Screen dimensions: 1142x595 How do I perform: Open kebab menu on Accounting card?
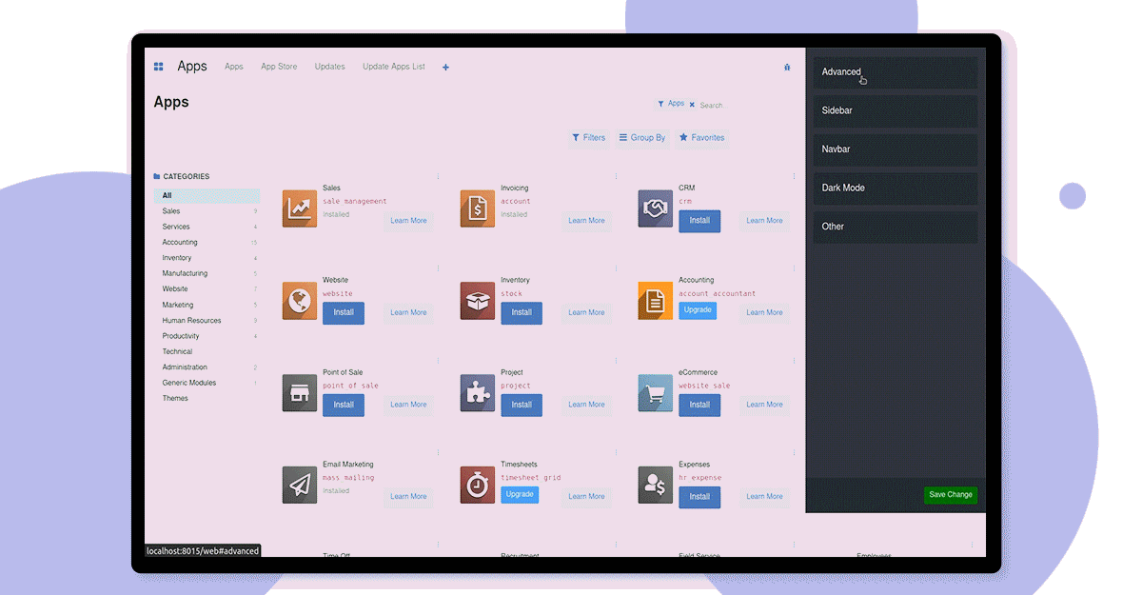(794, 268)
